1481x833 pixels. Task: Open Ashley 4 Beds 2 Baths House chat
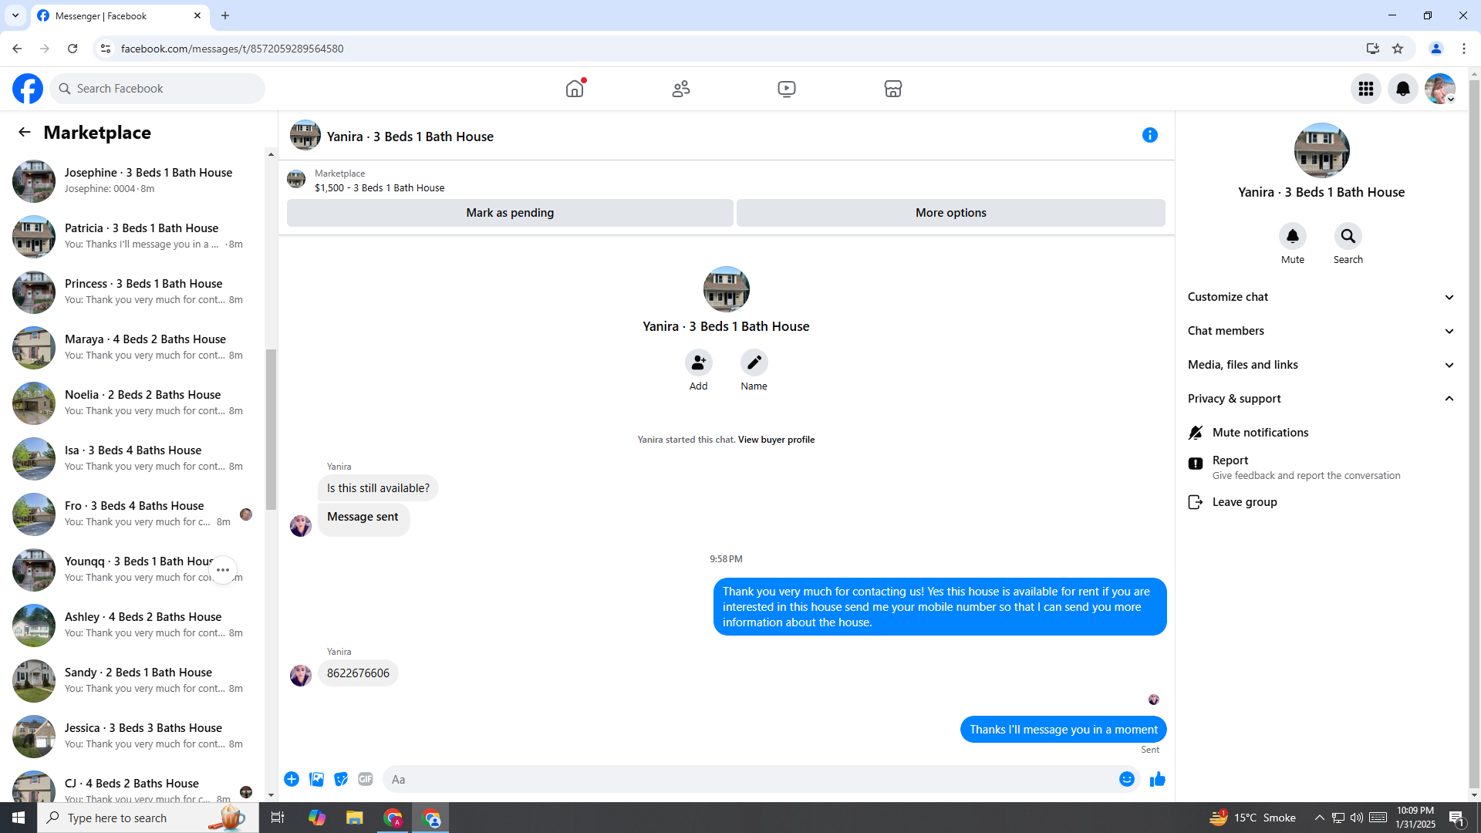[136, 626]
